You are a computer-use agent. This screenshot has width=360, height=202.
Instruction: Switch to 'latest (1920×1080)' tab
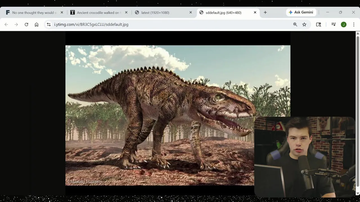coord(164,12)
